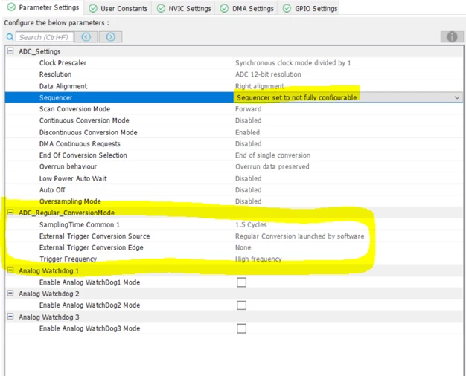
Task: Click 'Disabled' value for Low Power Auto Wait
Action: pyautogui.click(x=248, y=178)
